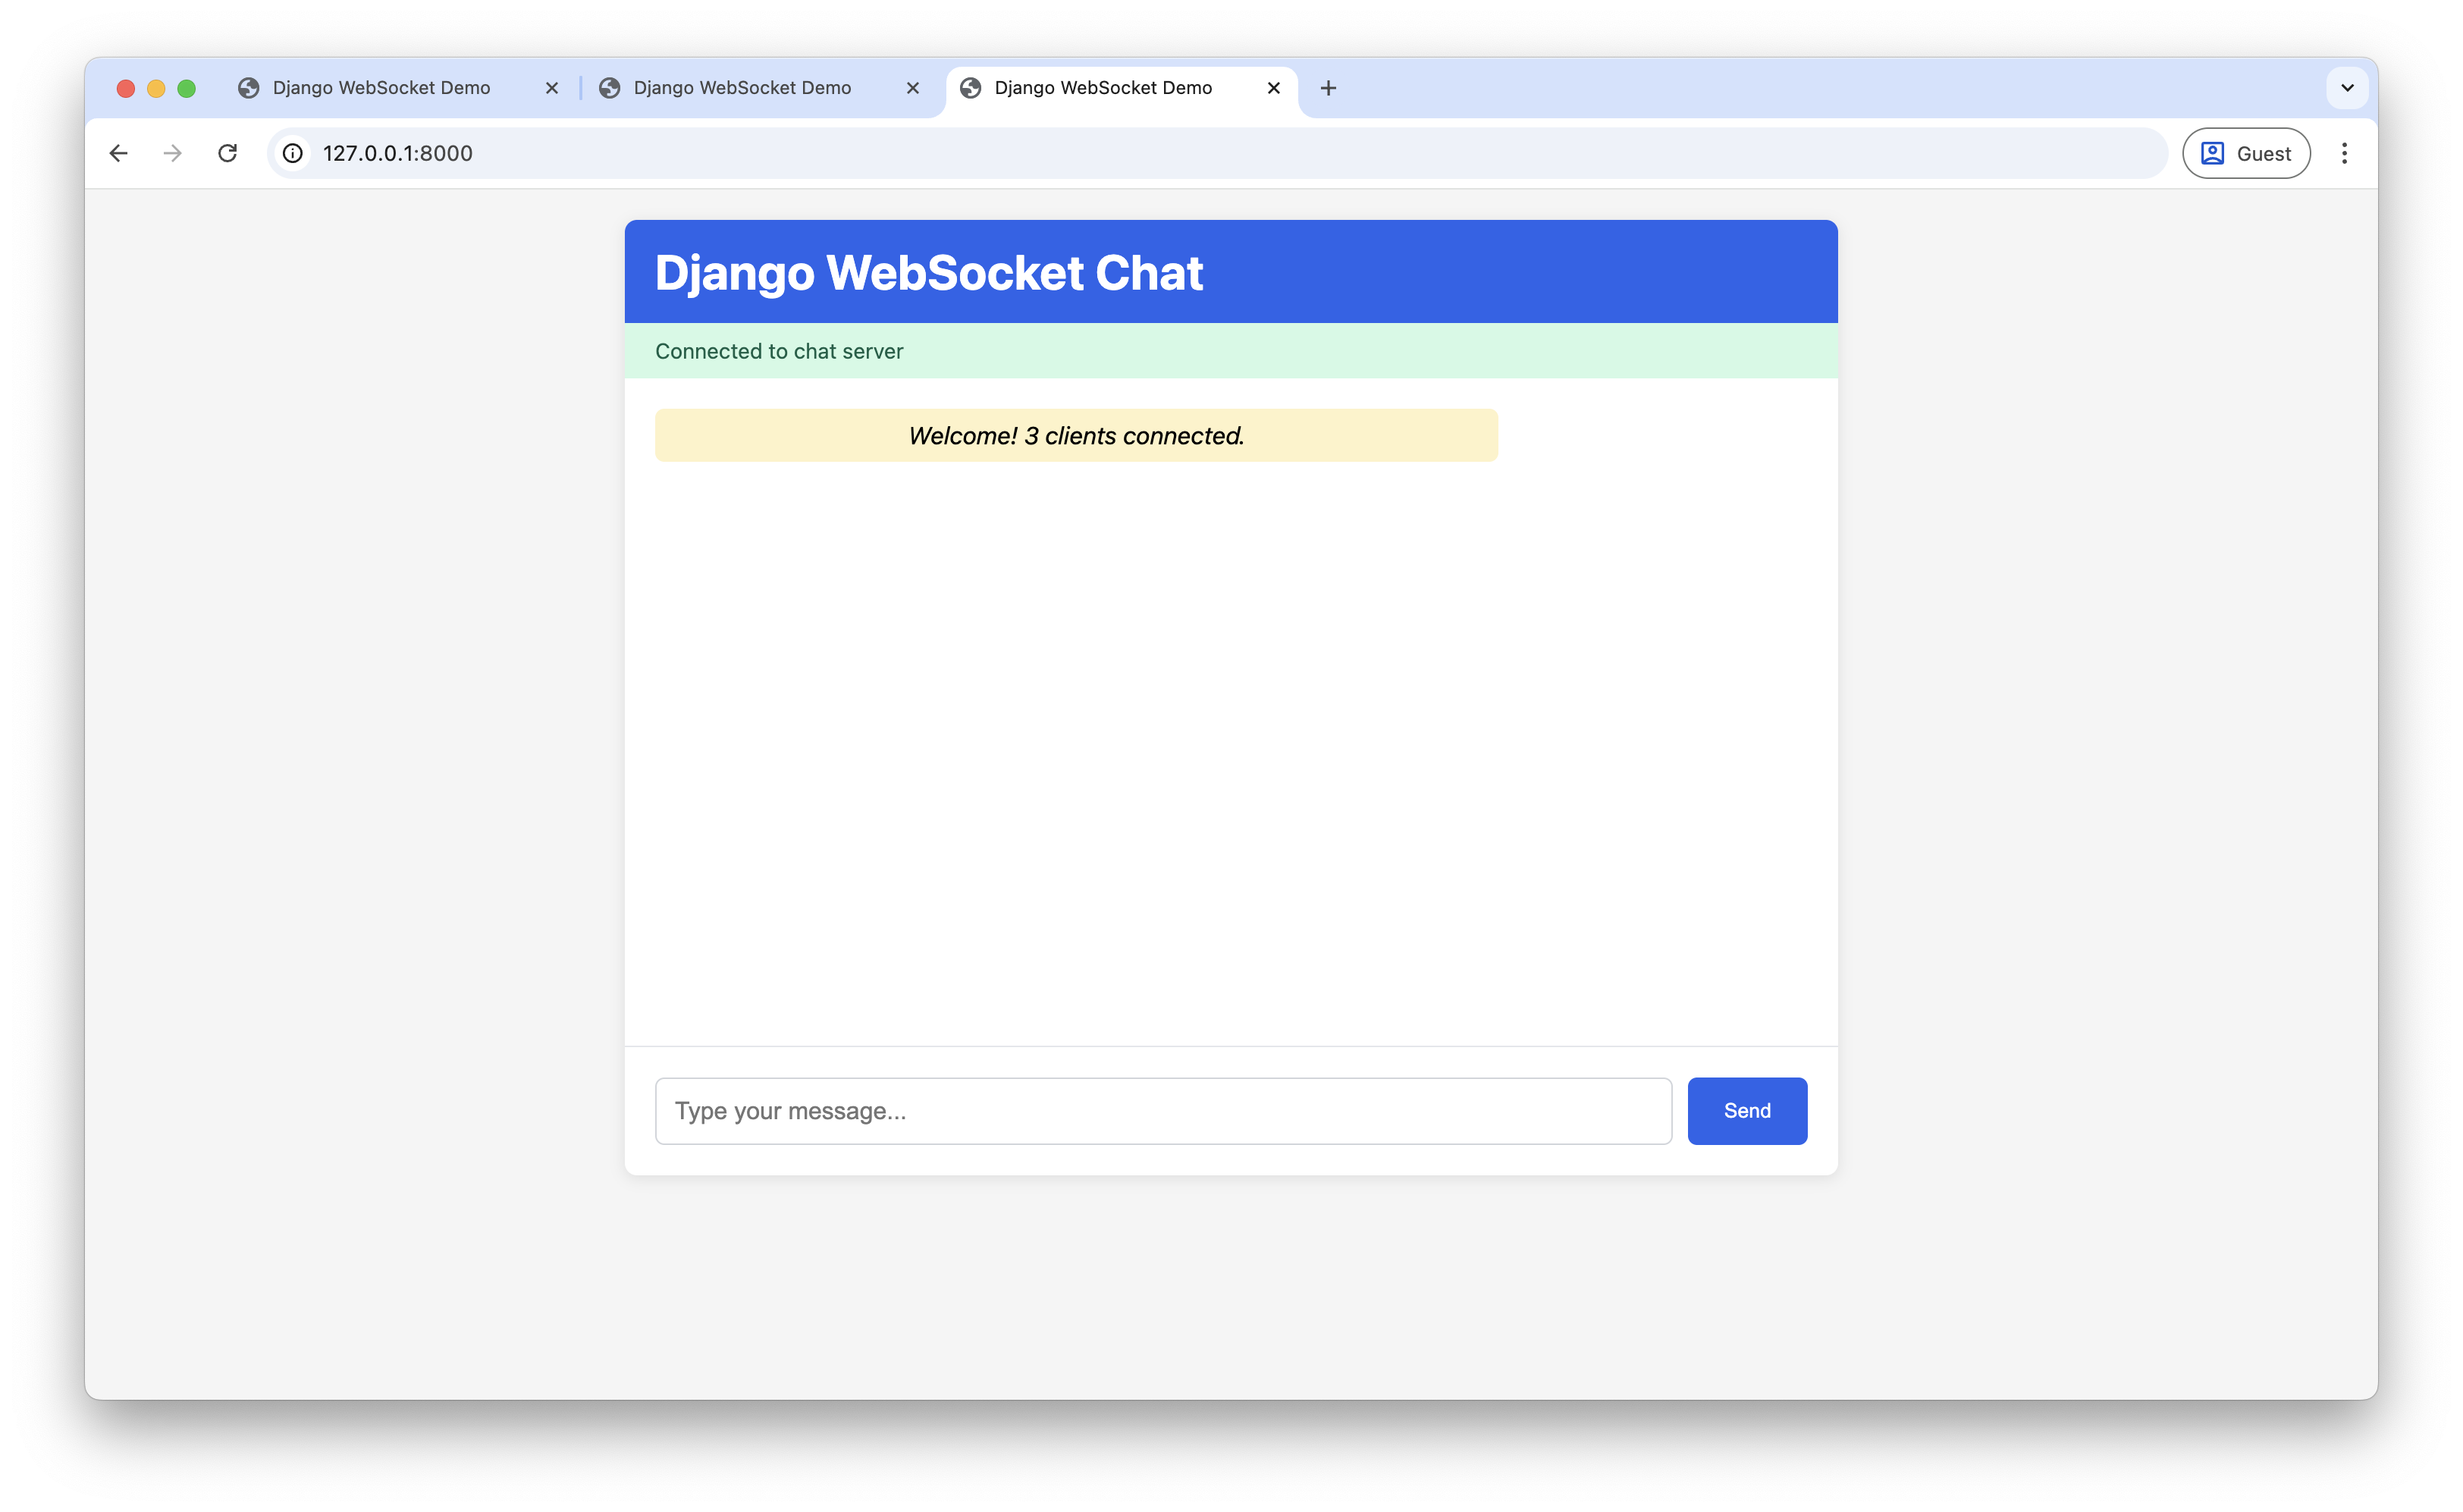Click the Connected to chat server status
The image size is (2463, 1512).
point(1231,351)
